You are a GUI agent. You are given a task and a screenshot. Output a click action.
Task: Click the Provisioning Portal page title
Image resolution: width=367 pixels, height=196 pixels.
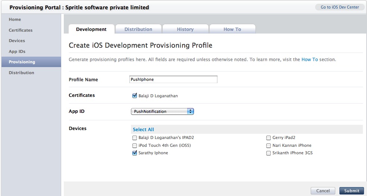pos(79,7)
